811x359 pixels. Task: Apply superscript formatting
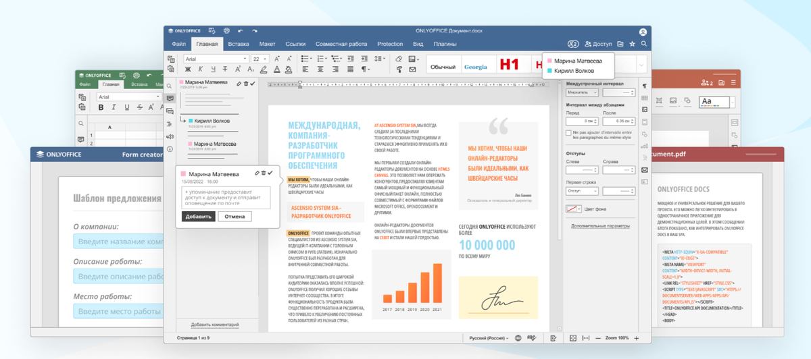tap(238, 69)
